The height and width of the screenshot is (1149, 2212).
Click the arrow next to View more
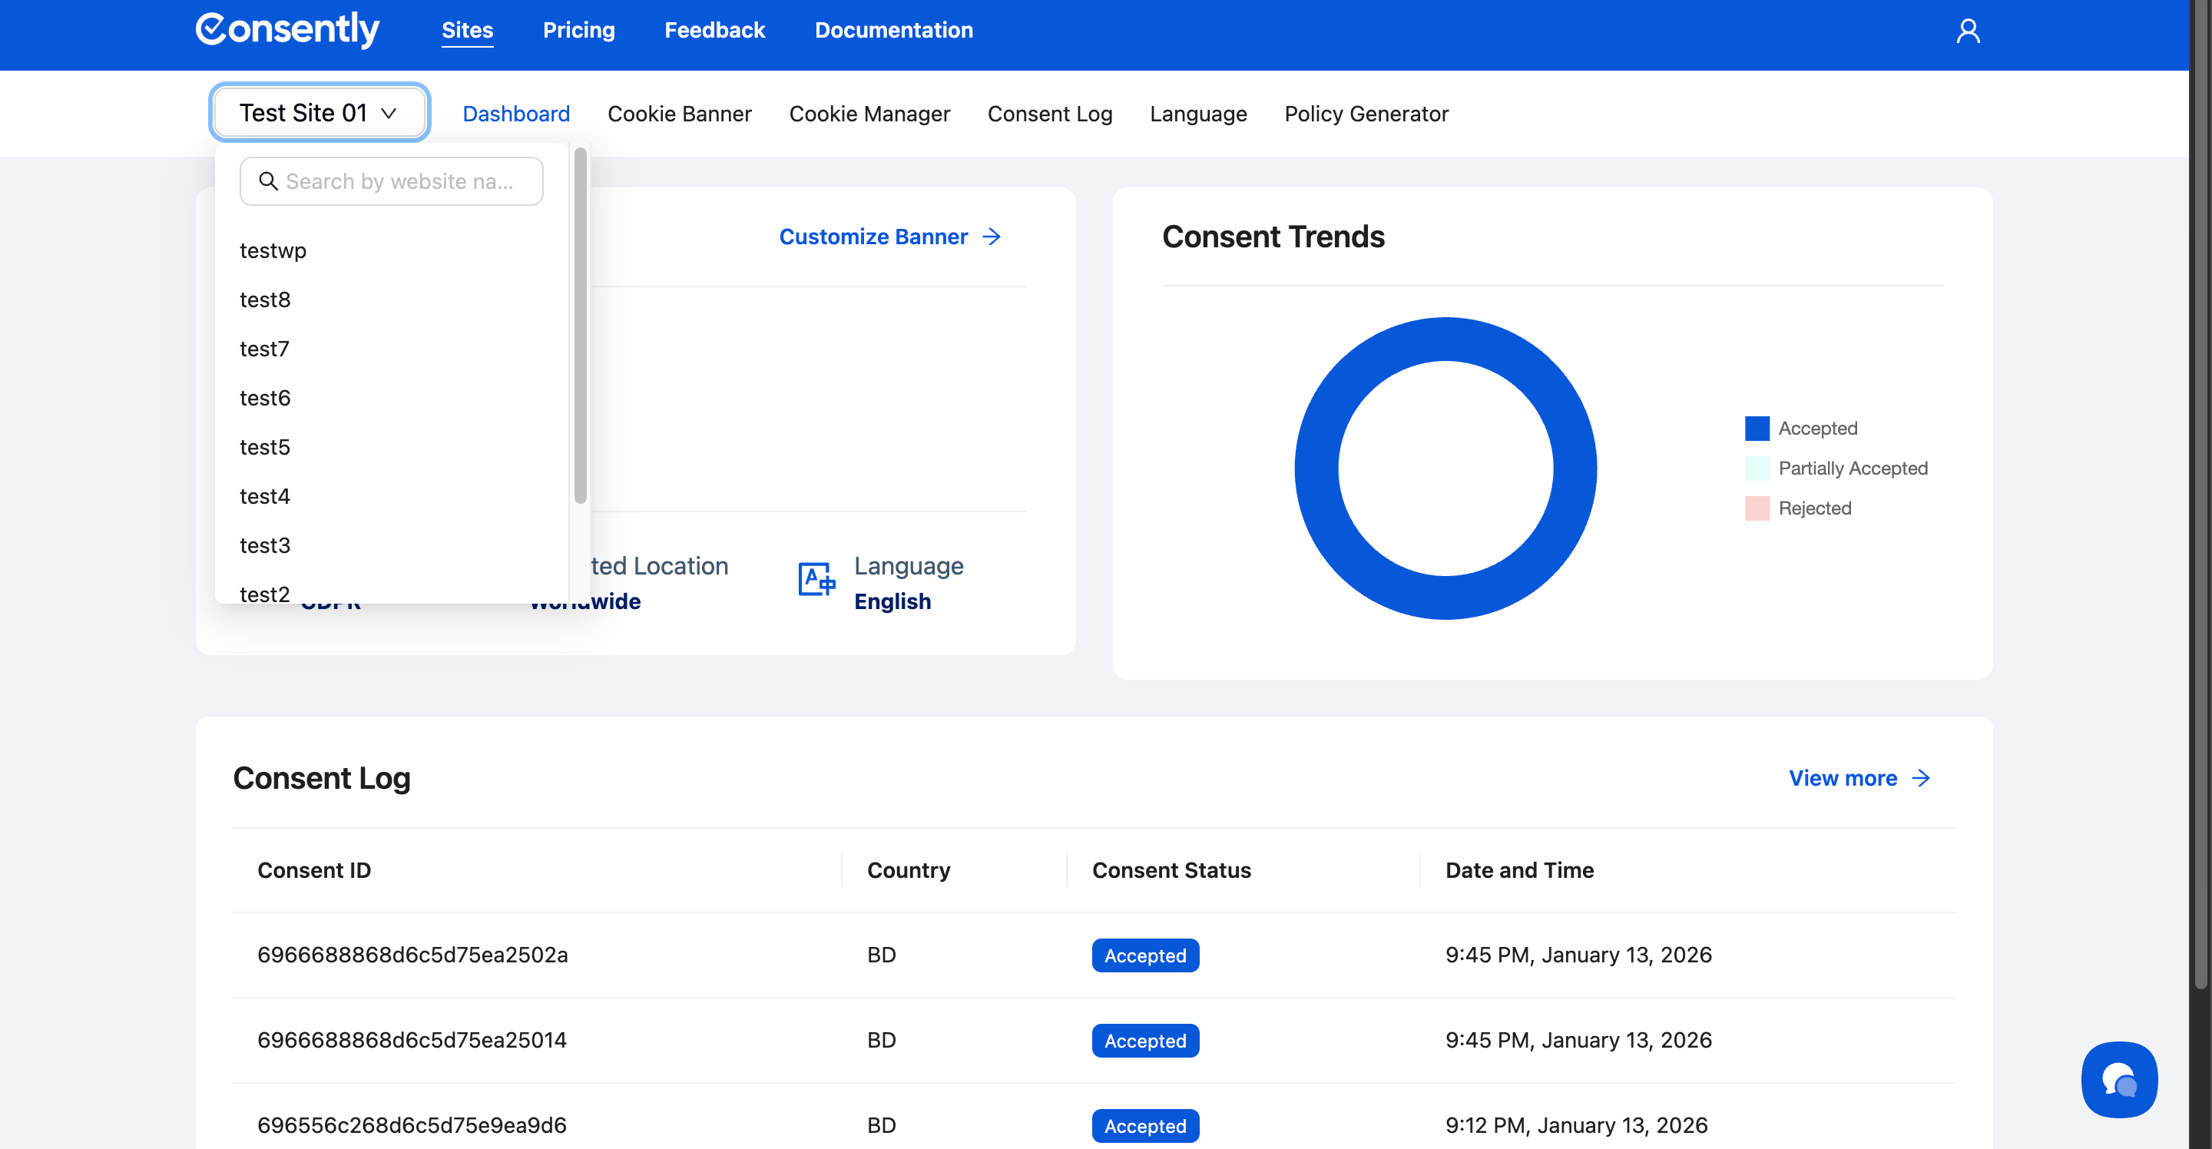pyautogui.click(x=1921, y=778)
